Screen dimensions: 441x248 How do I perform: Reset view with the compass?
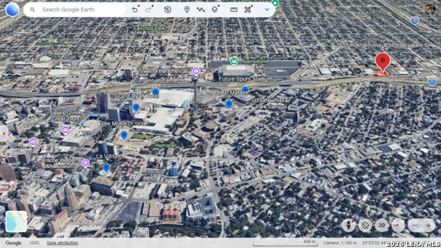tap(398, 225)
